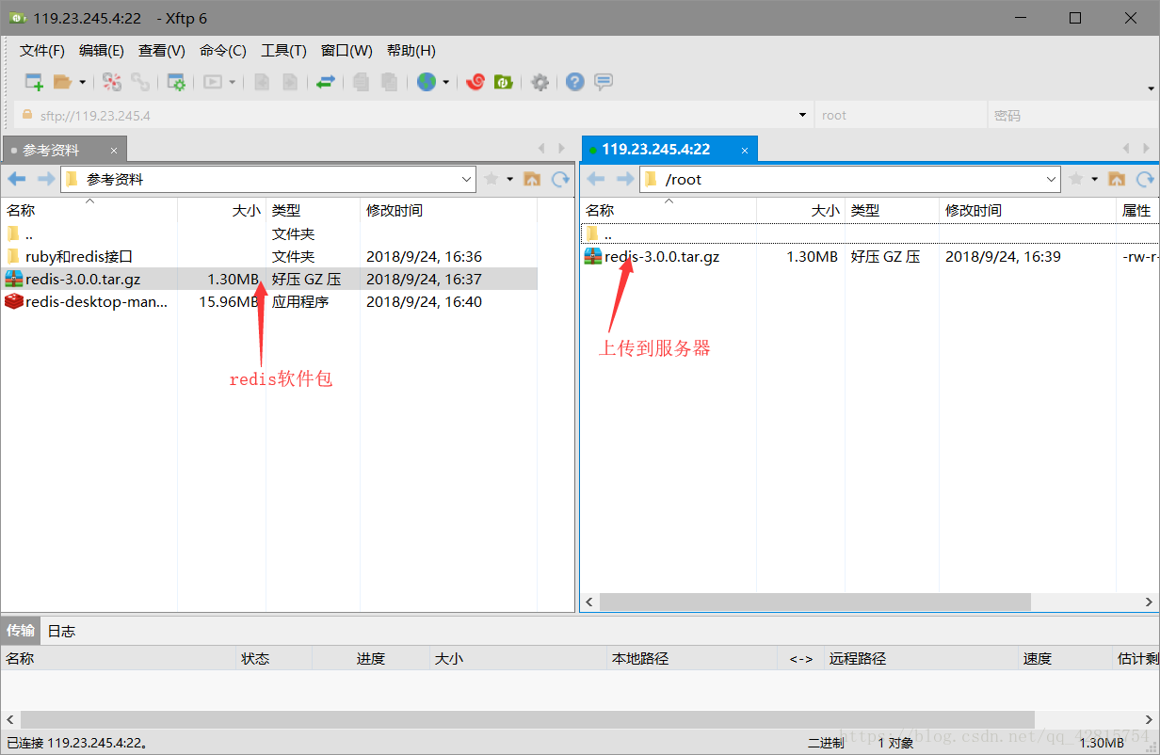
Task: Click the synchronize green-blue arrows icon
Action: (325, 82)
